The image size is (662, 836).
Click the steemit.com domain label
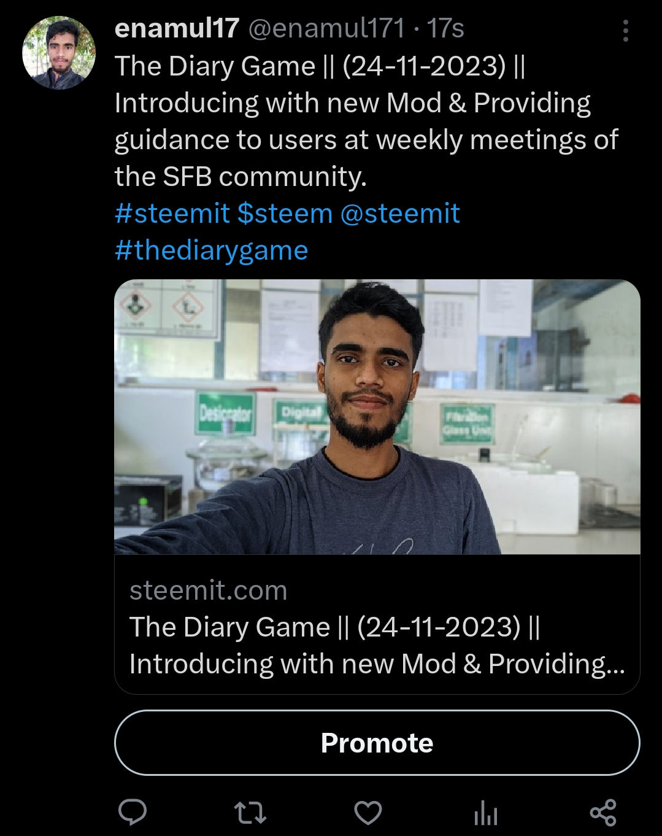pyautogui.click(x=209, y=590)
